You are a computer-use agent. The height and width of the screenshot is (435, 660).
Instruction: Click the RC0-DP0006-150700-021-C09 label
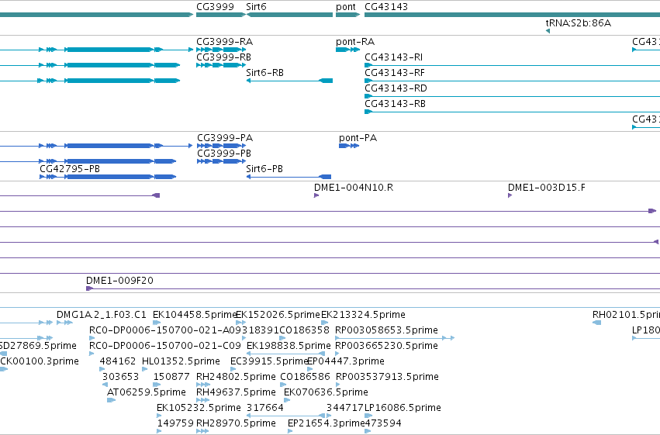[165, 346]
